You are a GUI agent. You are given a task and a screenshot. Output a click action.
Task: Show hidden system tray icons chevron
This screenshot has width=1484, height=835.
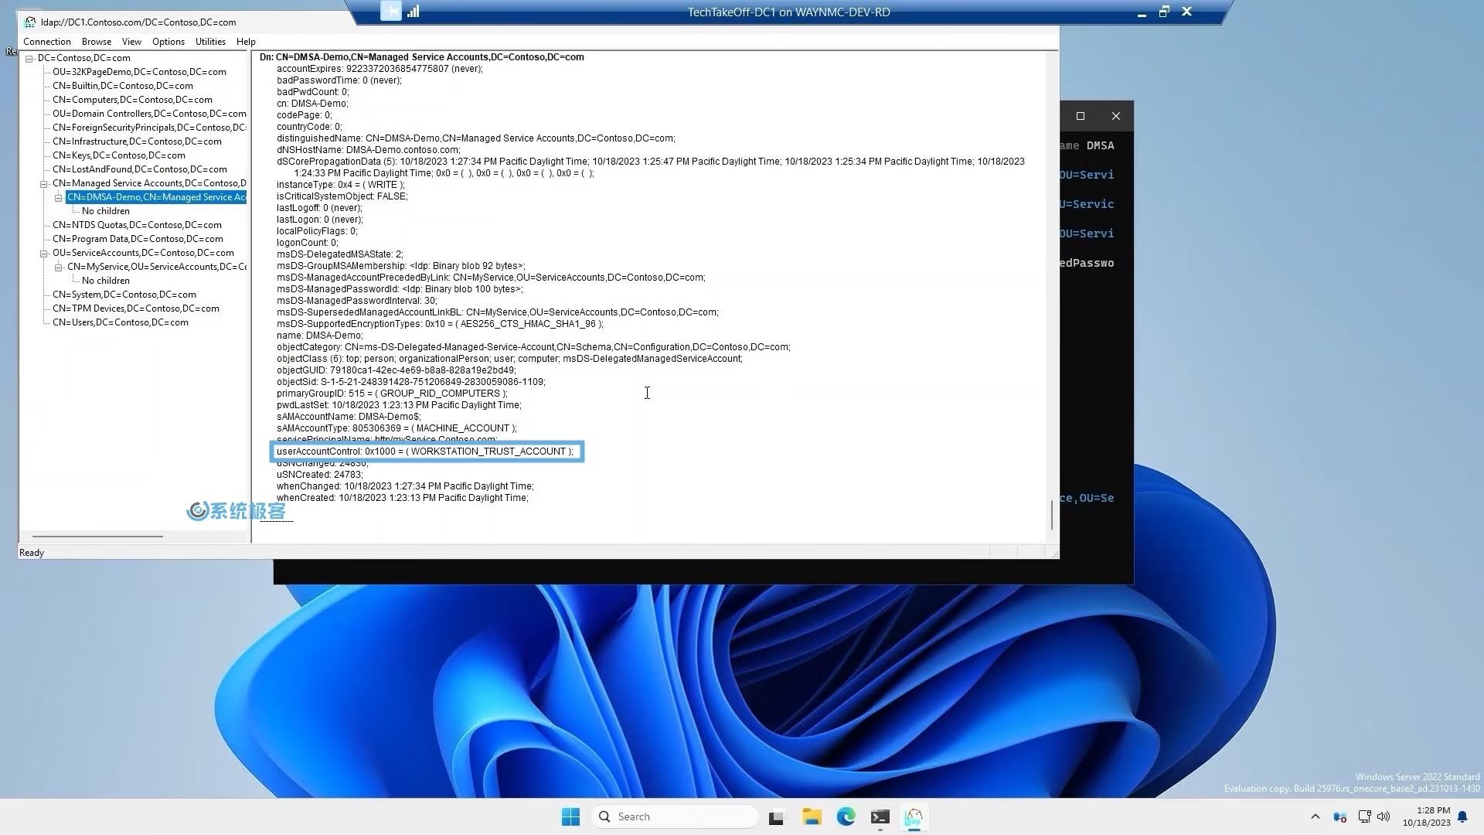tap(1316, 816)
